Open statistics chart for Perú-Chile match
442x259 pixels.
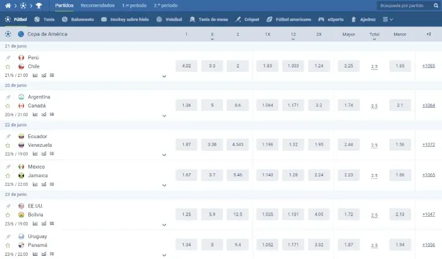coord(35,75)
